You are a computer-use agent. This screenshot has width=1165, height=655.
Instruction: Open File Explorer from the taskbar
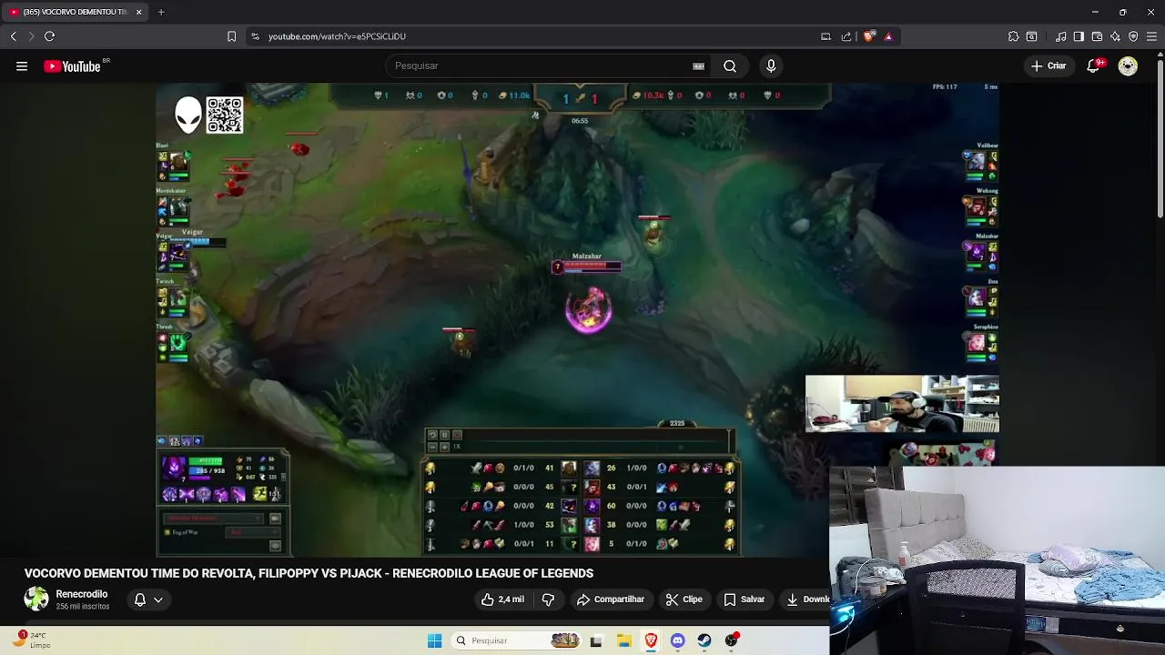click(x=623, y=640)
